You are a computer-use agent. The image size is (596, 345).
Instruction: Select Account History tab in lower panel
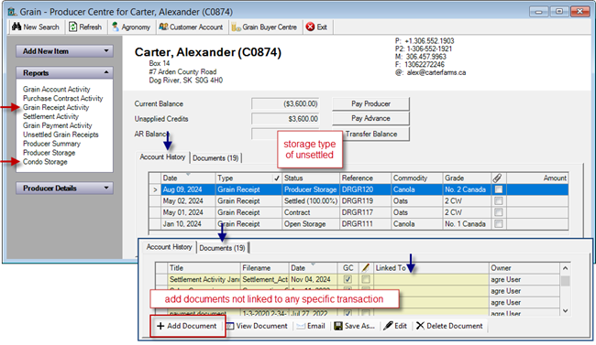170,247
